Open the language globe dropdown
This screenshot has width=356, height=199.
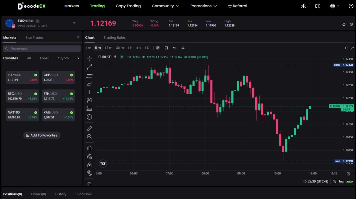334,6
